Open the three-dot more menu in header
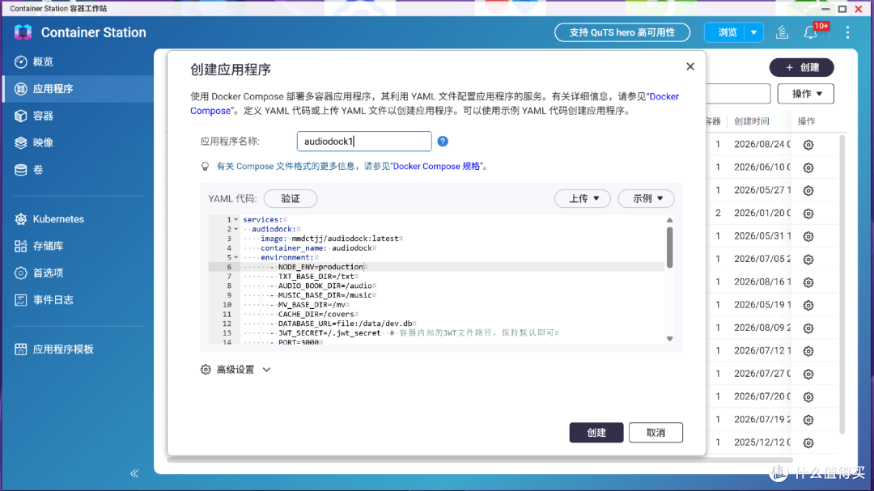This screenshot has width=874, height=491. coord(847,32)
